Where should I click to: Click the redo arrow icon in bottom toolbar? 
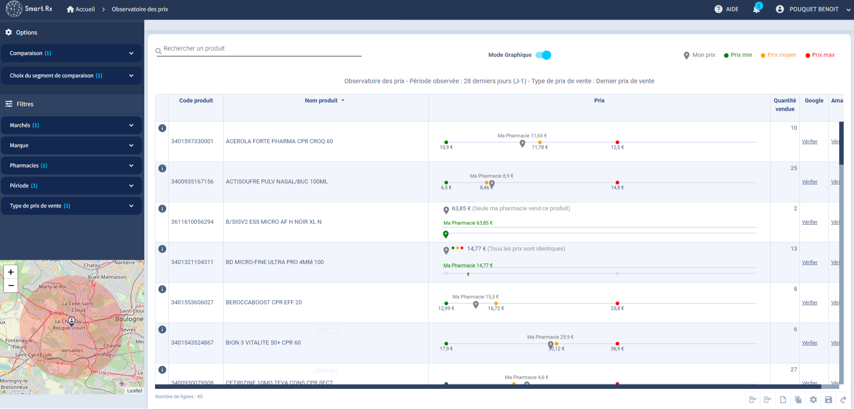[x=843, y=400]
